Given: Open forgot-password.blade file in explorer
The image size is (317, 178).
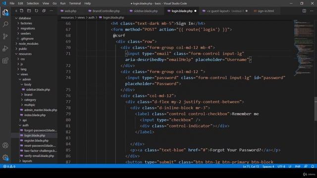Looking at the screenshot, I should point(41,131).
